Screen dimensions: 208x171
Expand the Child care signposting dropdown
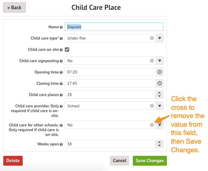pos(160,61)
